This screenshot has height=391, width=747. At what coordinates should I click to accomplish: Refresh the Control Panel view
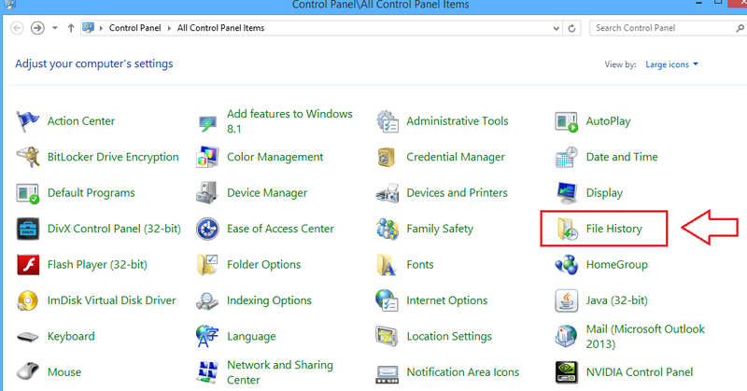[x=571, y=28]
